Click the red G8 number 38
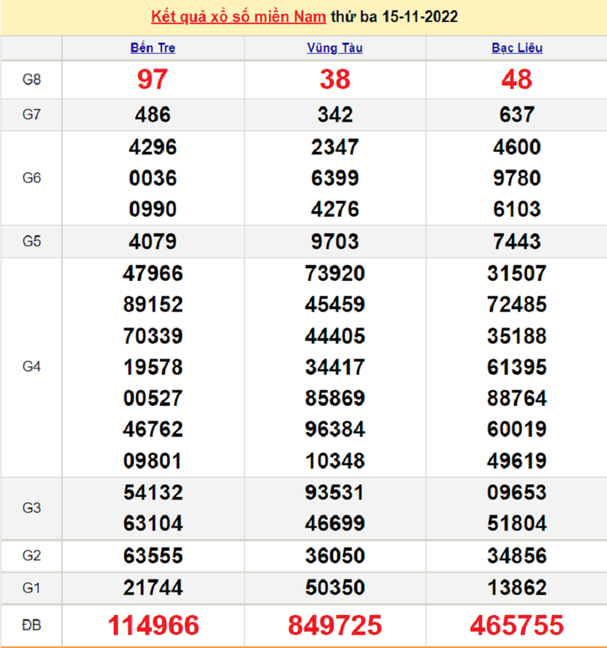This screenshot has width=607, height=648. point(335,79)
